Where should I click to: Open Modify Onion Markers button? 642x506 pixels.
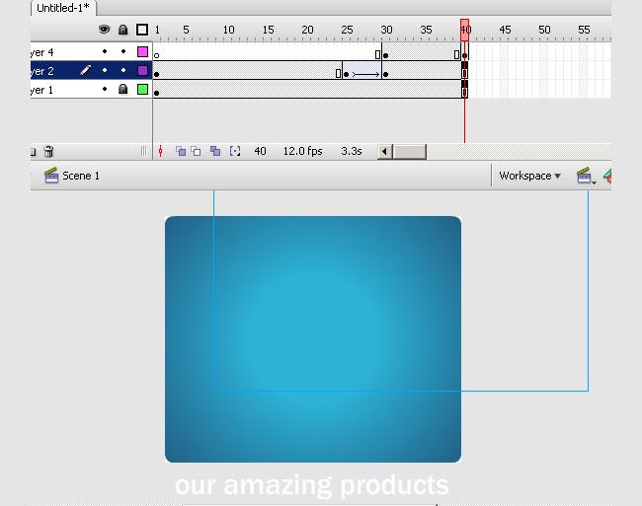[x=235, y=151]
